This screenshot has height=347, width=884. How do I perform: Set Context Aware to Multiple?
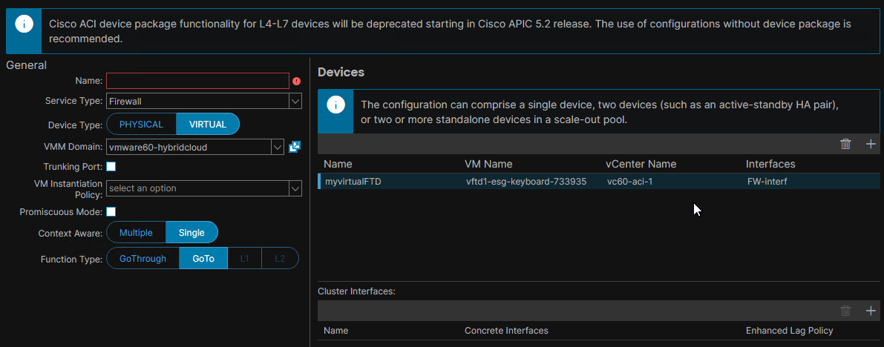(136, 233)
